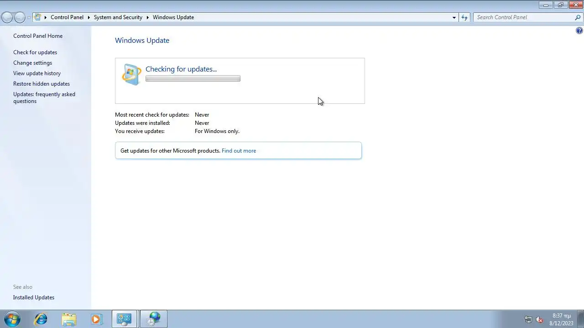Click the Windows Update heading
The width and height of the screenshot is (584, 328).
[x=142, y=41]
